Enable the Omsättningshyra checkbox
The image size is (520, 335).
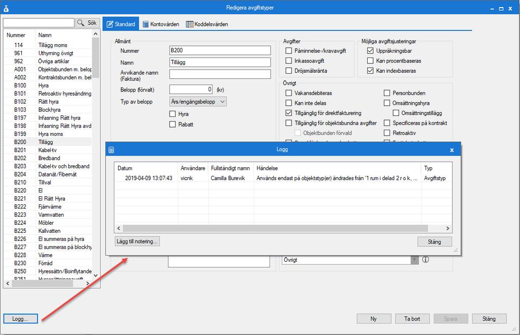click(x=387, y=103)
